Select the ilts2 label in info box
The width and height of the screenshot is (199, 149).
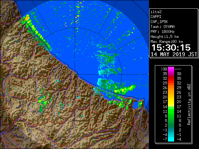[156, 12]
